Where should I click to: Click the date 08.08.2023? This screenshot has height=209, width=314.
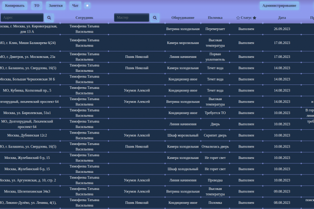[x=282, y=202]
